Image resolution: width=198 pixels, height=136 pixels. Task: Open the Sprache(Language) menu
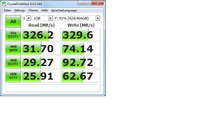64,10
